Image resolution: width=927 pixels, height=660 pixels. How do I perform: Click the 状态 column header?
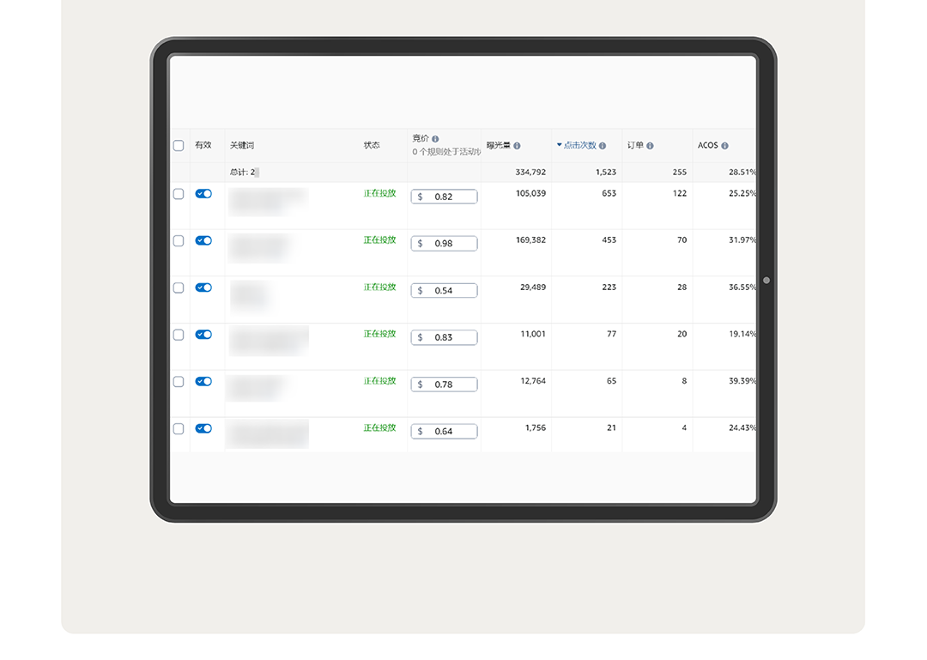pos(372,146)
